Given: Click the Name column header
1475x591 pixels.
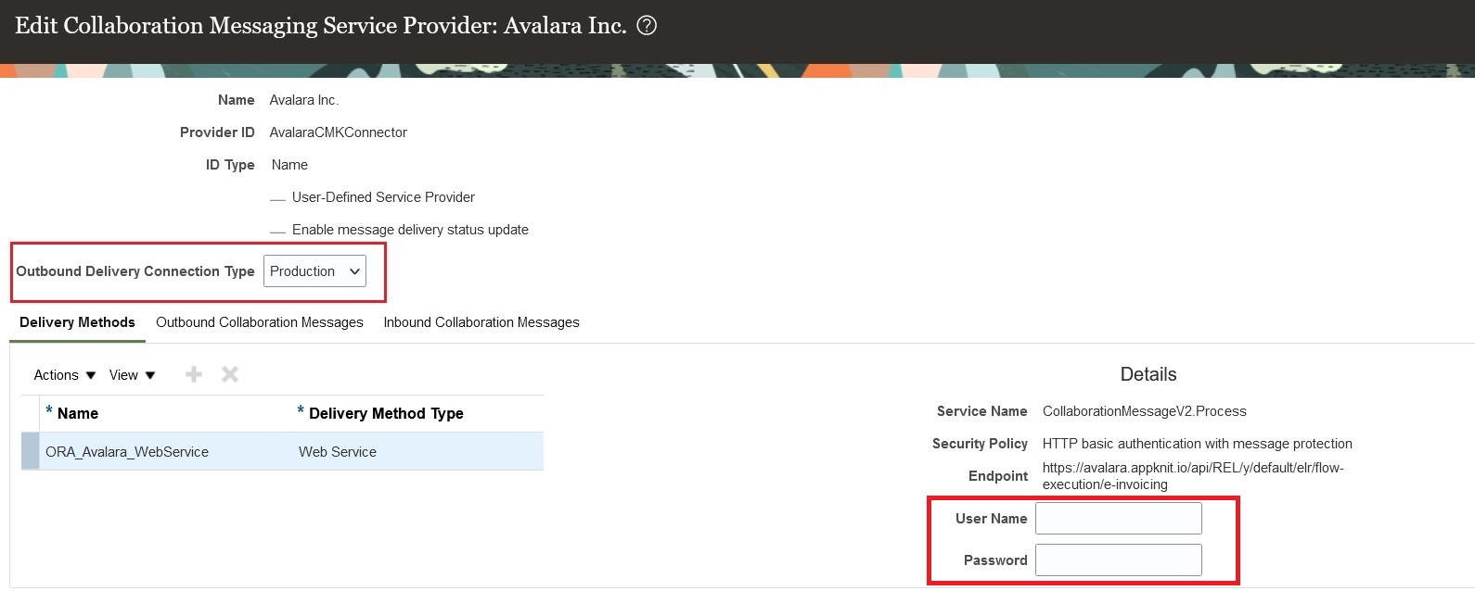Looking at the screenshot, I should 78,413.
